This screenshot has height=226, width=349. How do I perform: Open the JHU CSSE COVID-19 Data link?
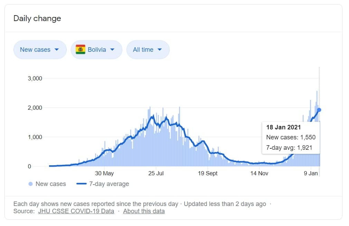[76, 211]
